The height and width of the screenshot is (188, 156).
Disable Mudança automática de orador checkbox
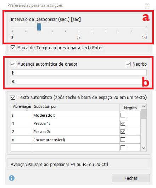click(x=13, y=64)
